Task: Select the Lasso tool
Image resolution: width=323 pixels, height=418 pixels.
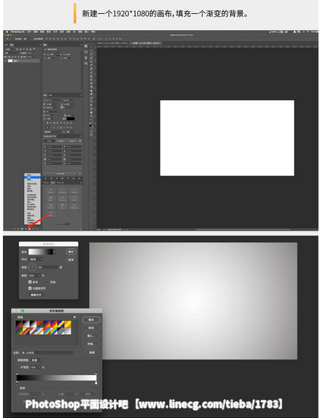Action: [x=91, y=54]
